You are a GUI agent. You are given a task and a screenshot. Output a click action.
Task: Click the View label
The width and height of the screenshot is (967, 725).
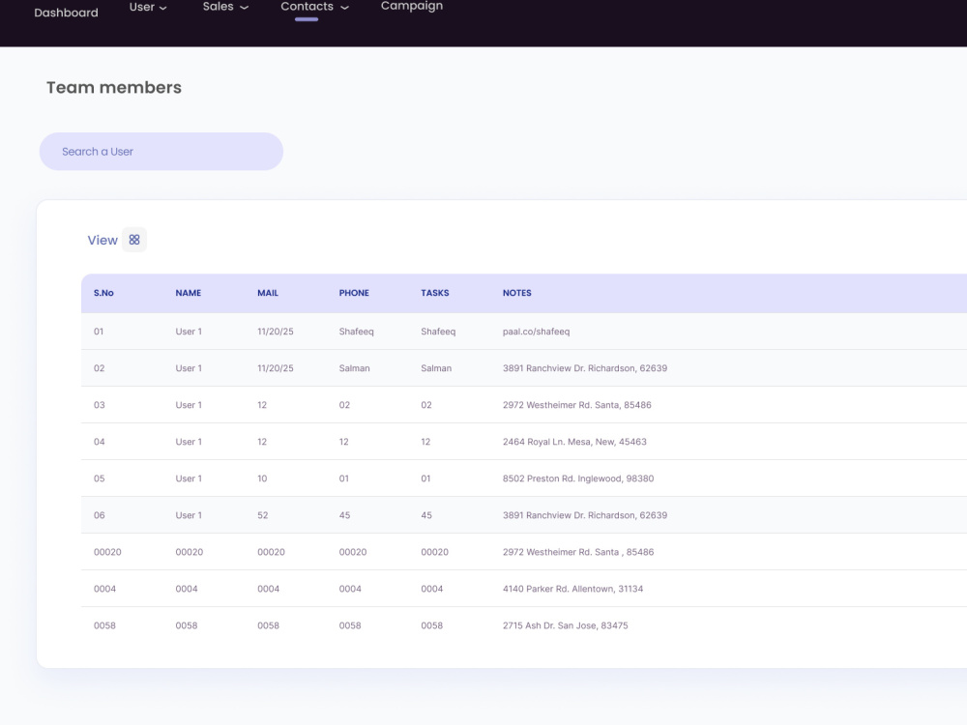point(103,241)
